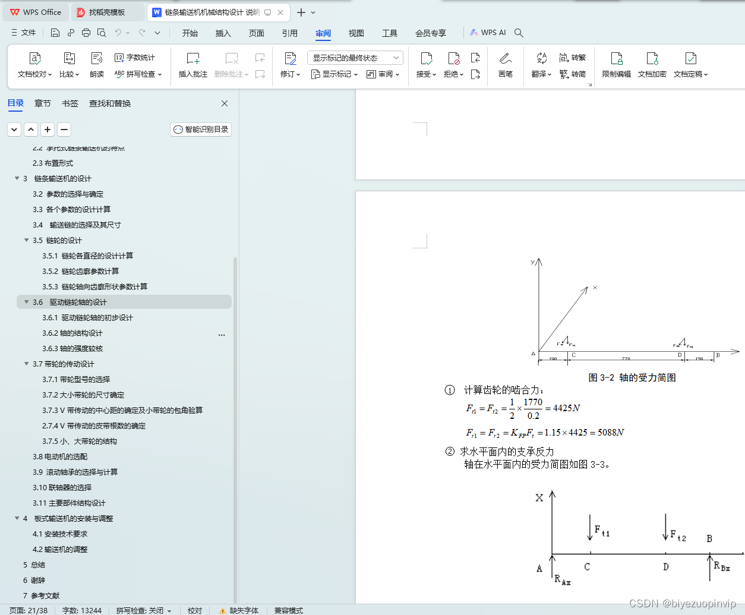Click 缺失字体 warning in status bar
Image resolution: width=745 pixels, height=615 pixels.
(239, 610)
